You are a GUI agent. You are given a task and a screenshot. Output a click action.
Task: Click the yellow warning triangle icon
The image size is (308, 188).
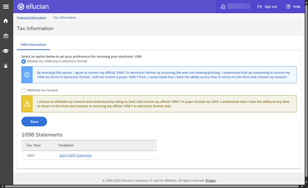click(27, 104)
